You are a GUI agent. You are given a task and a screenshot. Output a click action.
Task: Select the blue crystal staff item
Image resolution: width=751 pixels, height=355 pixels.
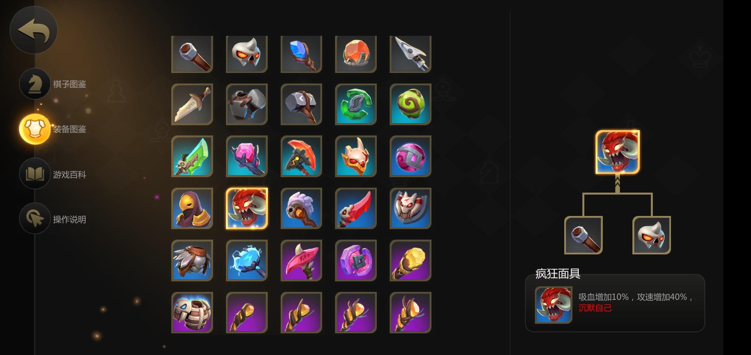pos(301,54)
